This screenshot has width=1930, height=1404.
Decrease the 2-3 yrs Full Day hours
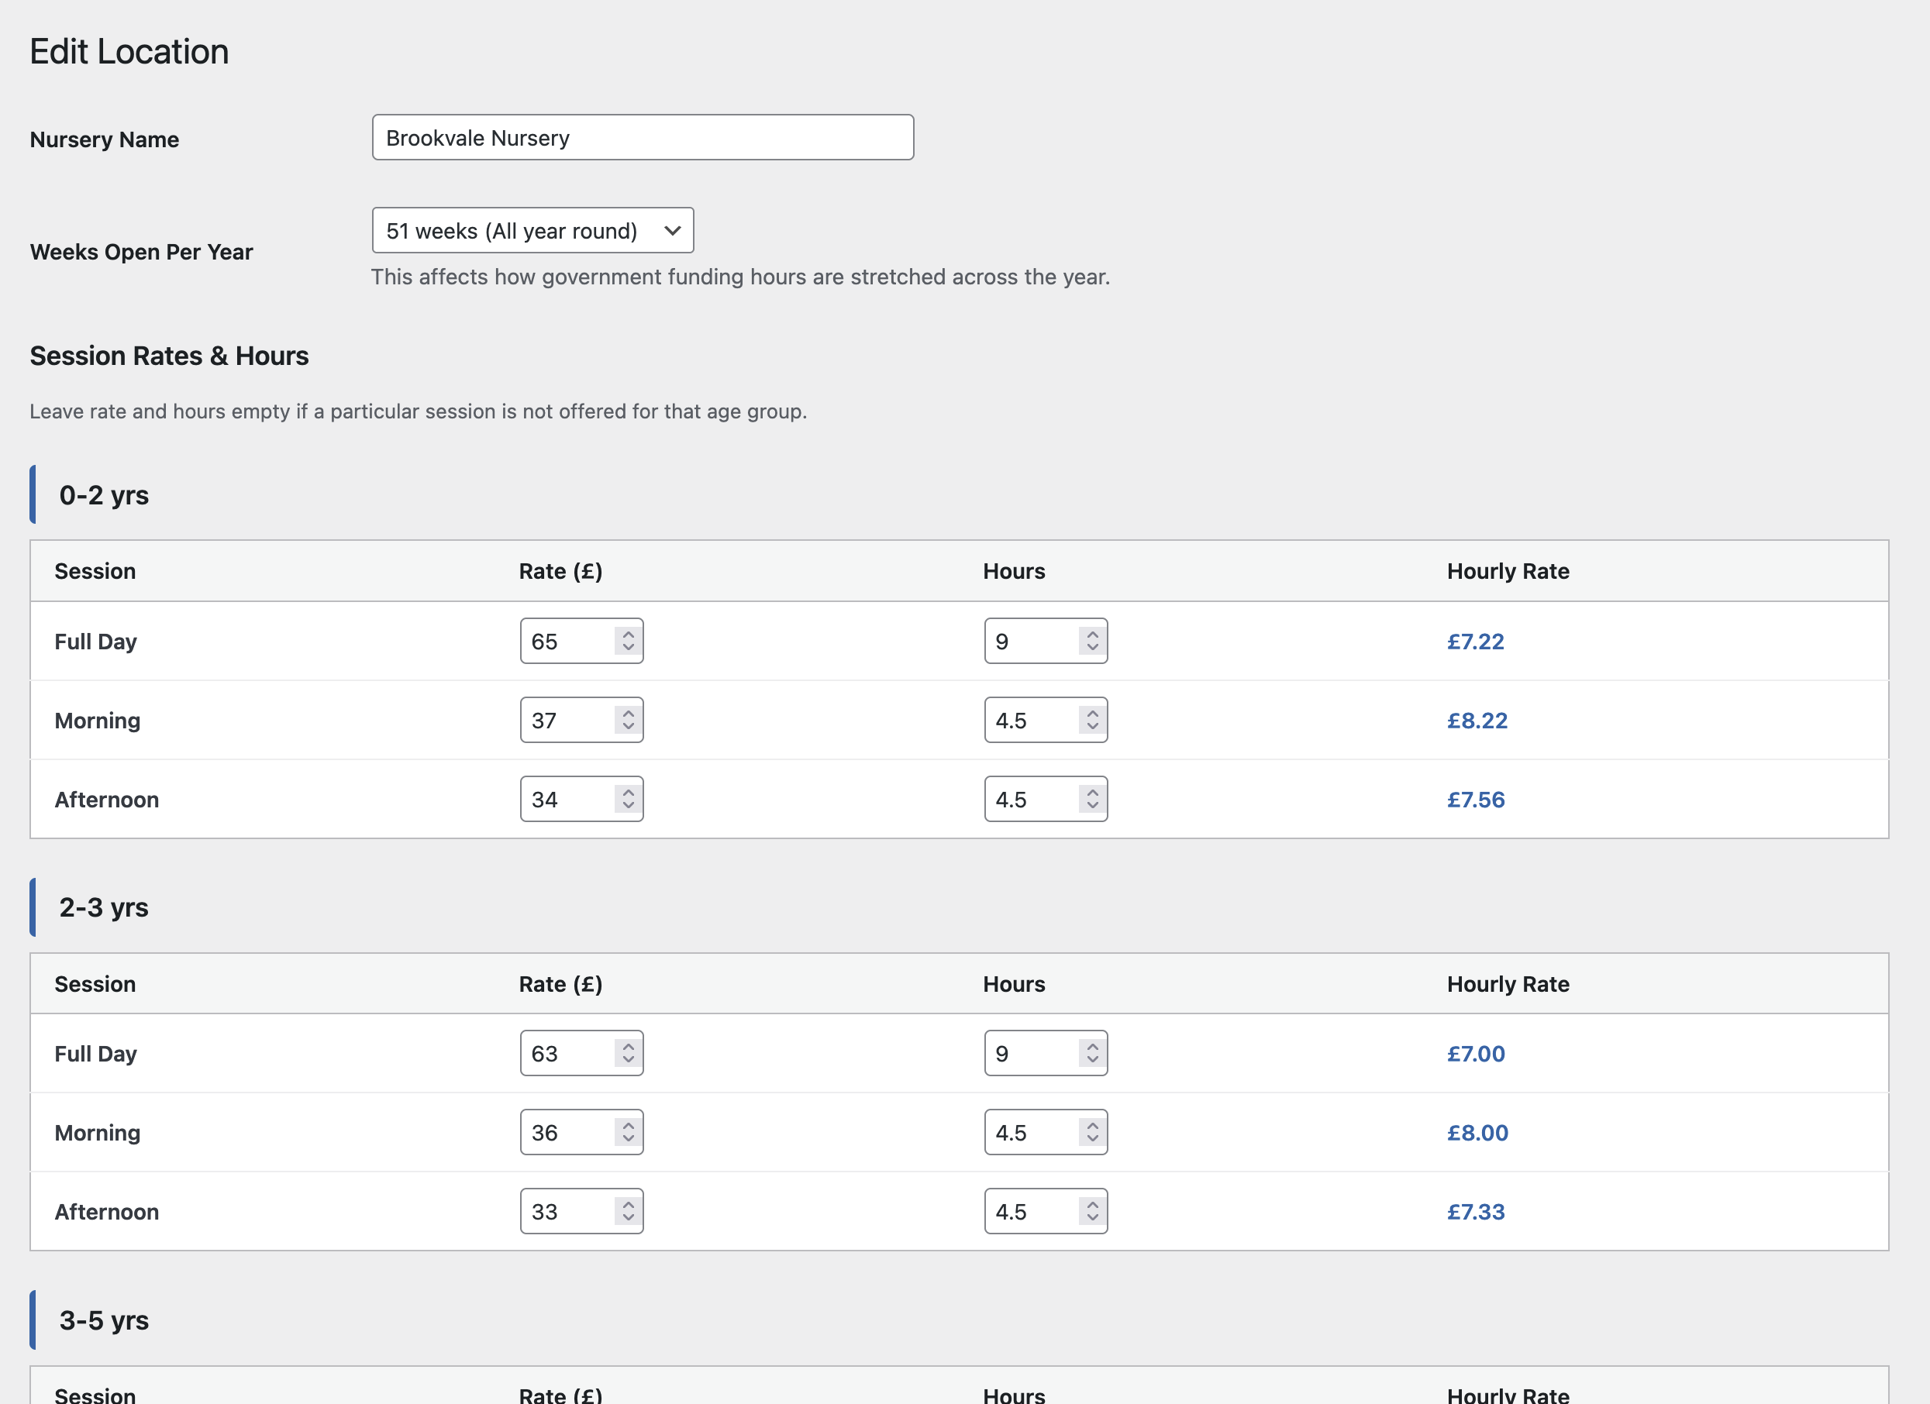1093,1061
